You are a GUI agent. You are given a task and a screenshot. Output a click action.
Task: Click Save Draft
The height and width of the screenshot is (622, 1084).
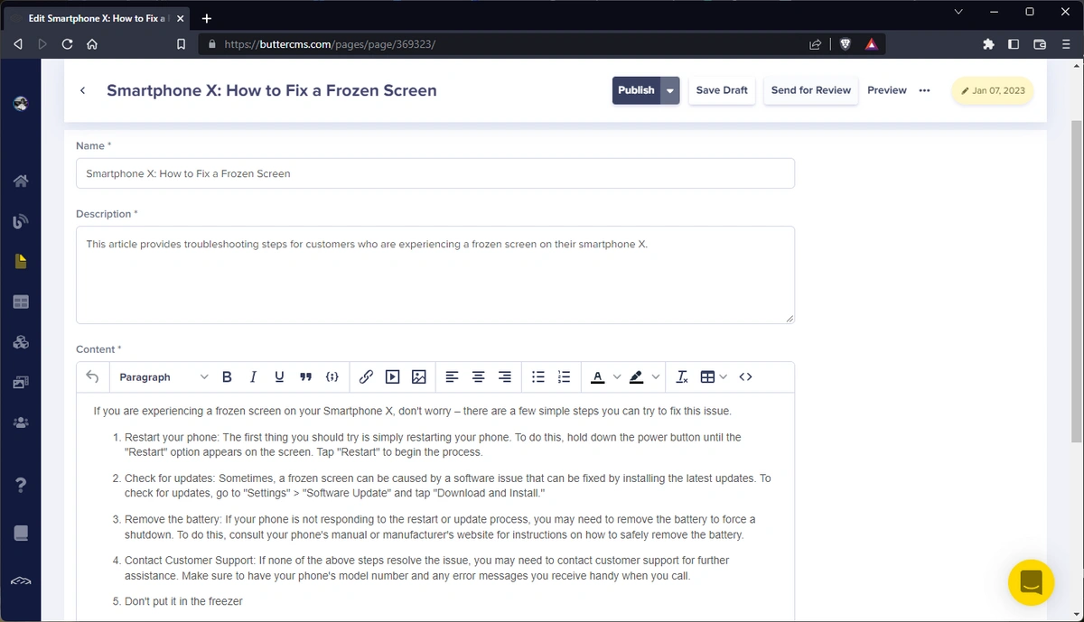click(722, 90)
